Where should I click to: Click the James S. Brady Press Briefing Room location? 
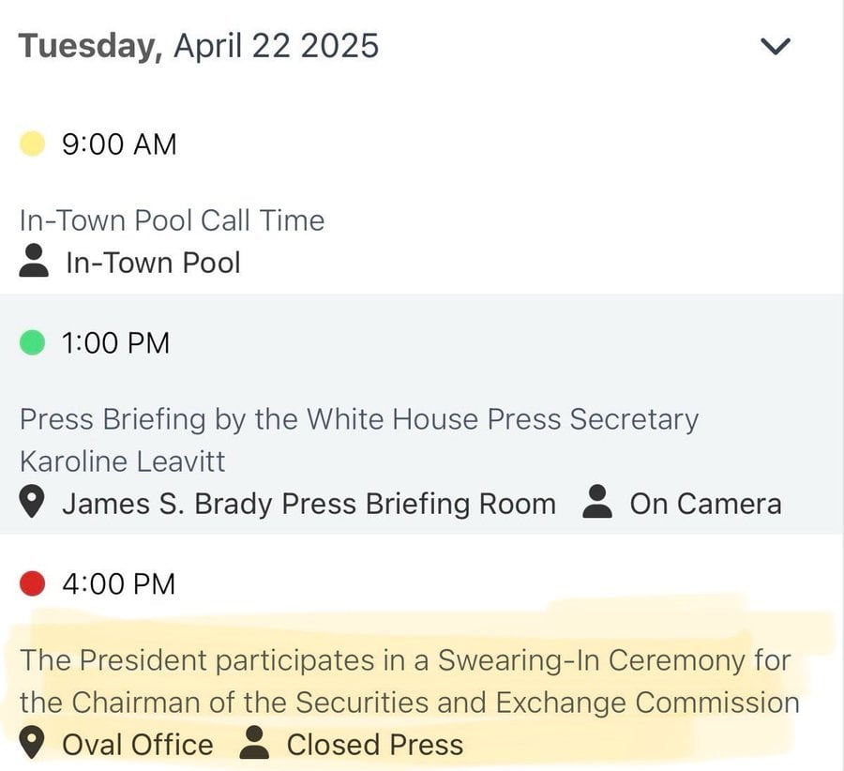pyautogui.click(x=309, y=504)
